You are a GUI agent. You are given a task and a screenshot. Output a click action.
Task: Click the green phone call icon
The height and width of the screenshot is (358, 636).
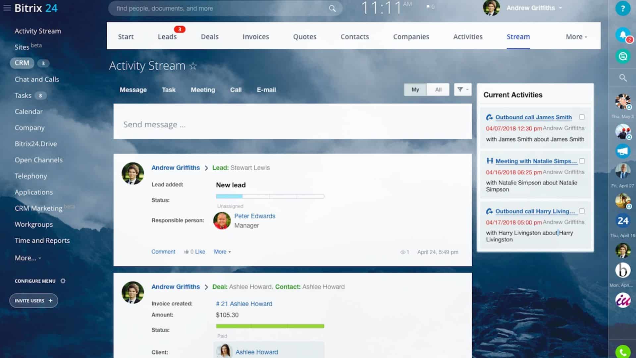pyautogui.click(x=623, y=352)
